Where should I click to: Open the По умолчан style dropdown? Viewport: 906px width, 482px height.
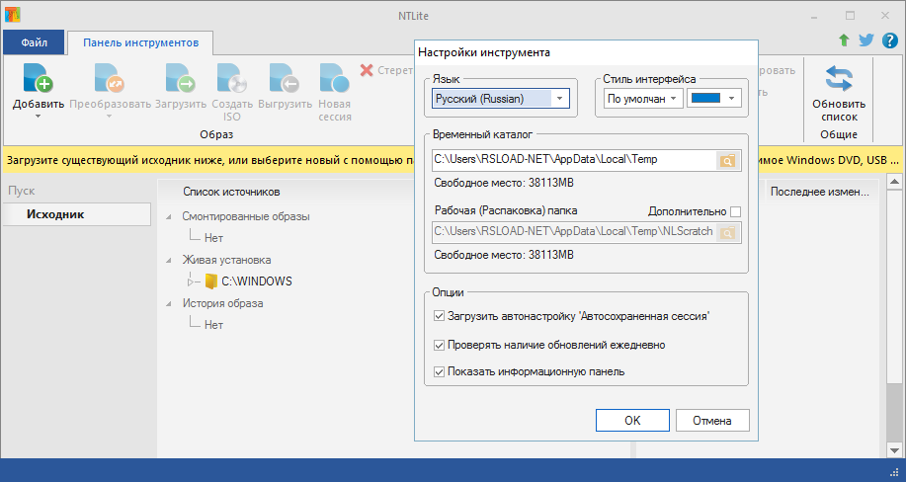point(643,98)
